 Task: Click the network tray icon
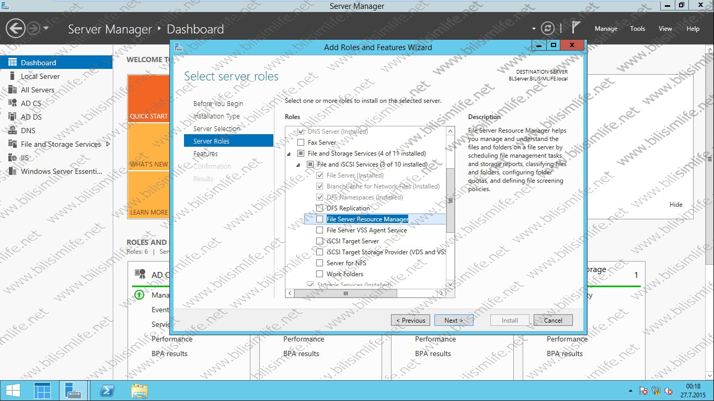pos(657,391)
